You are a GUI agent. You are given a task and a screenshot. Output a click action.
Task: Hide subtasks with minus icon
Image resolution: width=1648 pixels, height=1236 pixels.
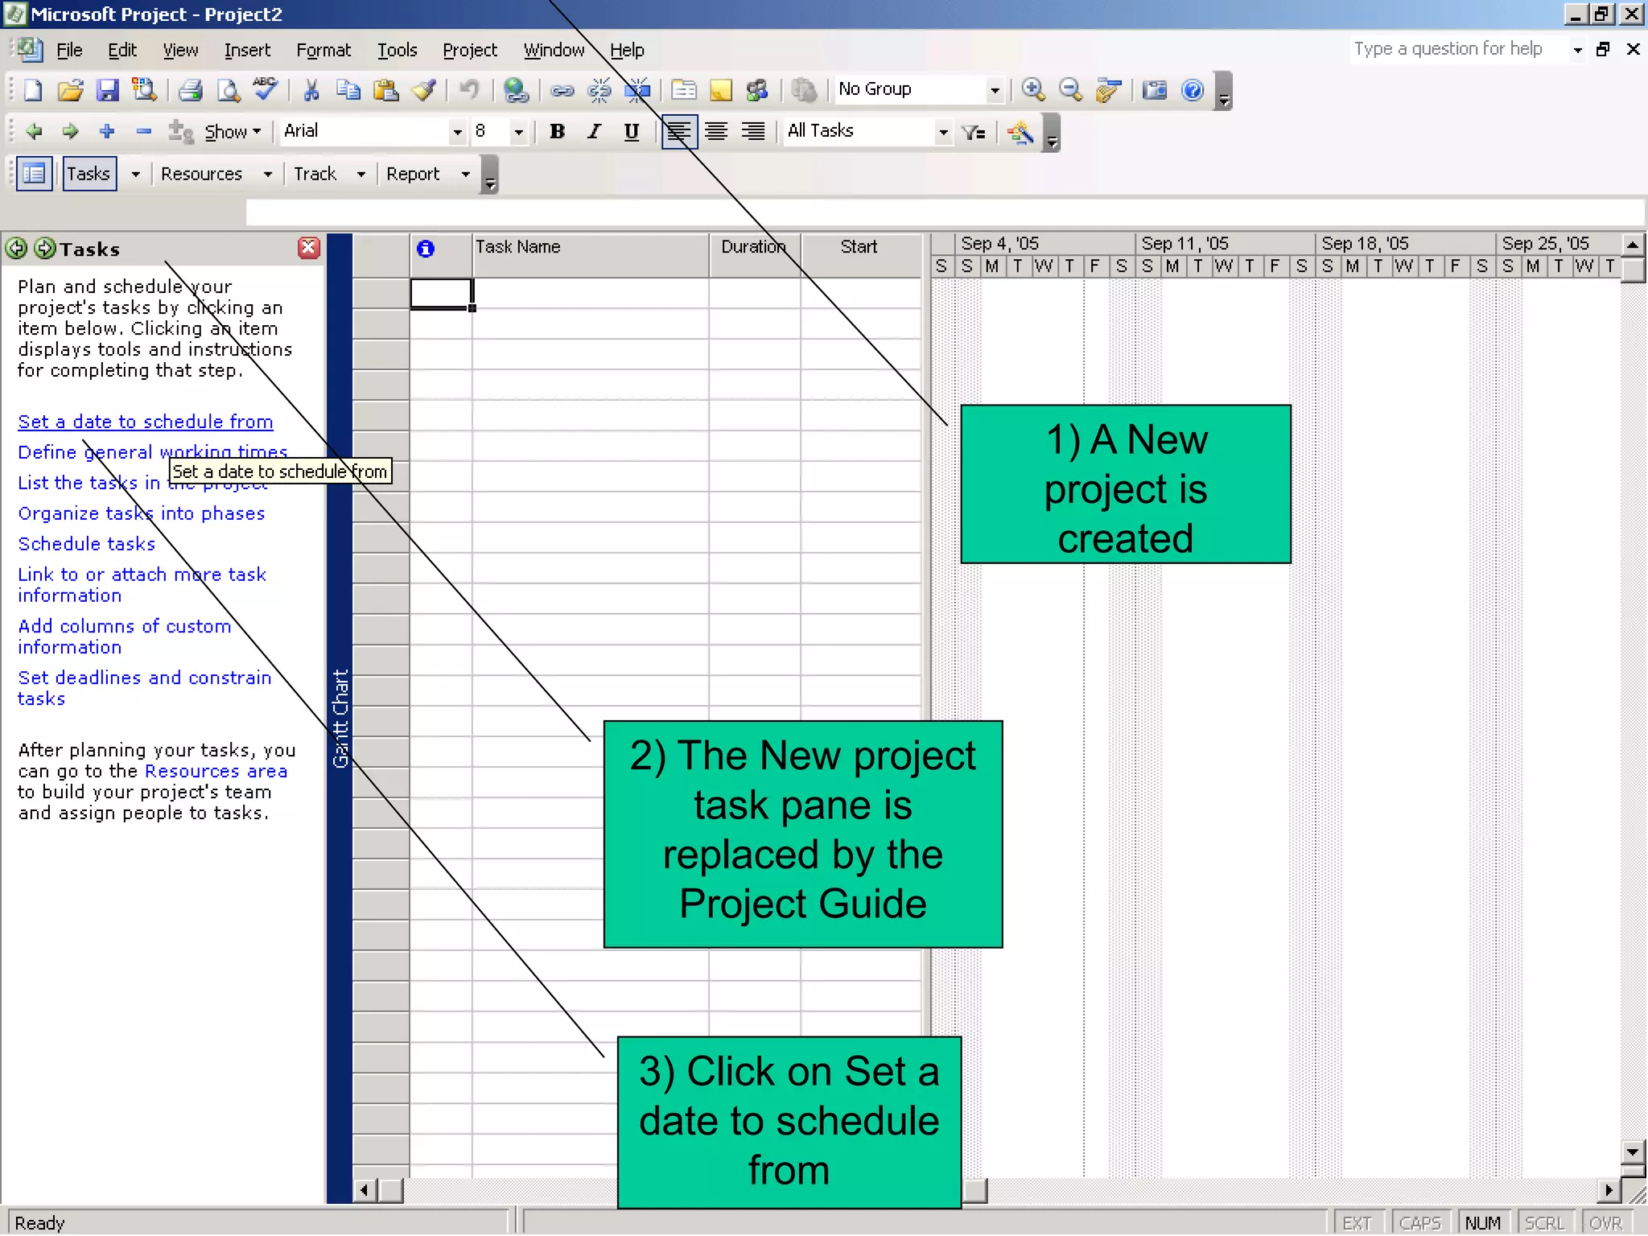tap(144, 131)
